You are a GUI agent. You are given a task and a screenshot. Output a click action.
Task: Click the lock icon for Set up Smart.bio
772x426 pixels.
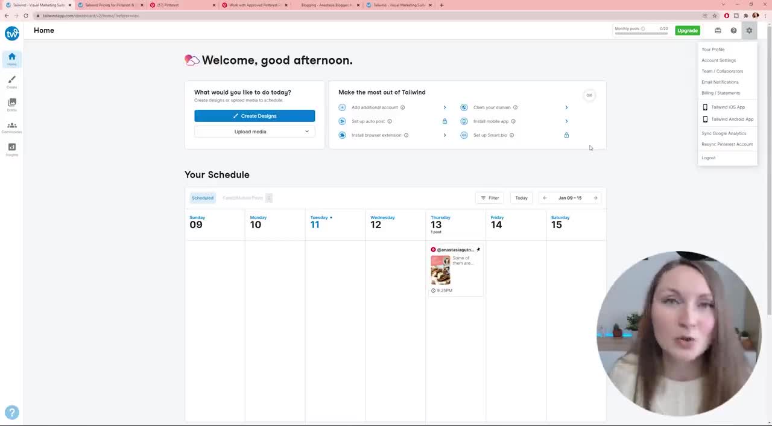(x=566, y=135)
